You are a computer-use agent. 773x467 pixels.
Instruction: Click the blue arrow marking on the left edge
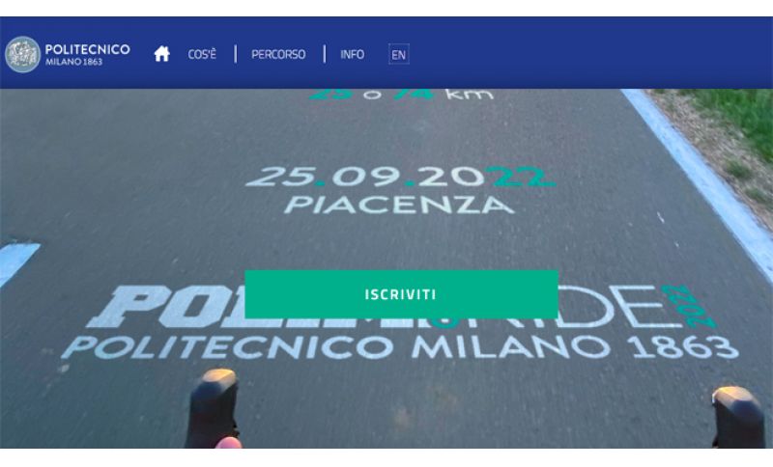coord(16,261)
